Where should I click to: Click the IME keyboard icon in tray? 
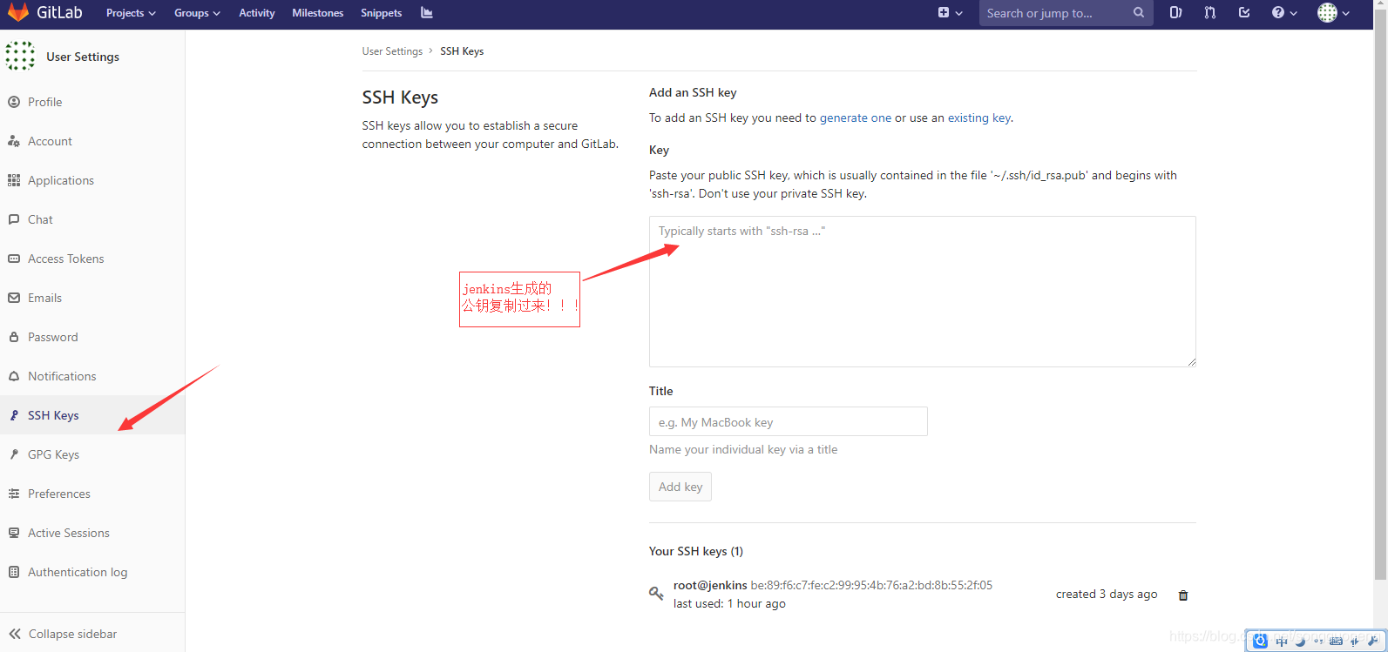1336,642
